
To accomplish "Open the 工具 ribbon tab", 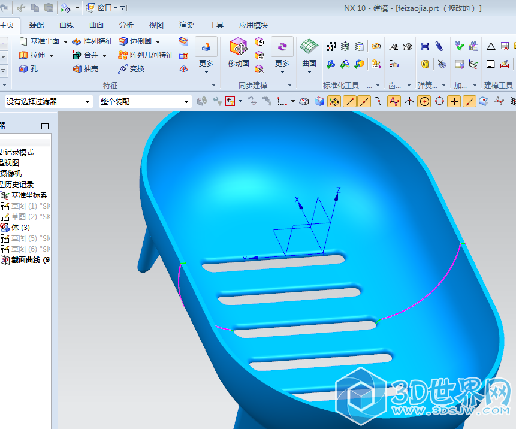I will pos(216,25).
